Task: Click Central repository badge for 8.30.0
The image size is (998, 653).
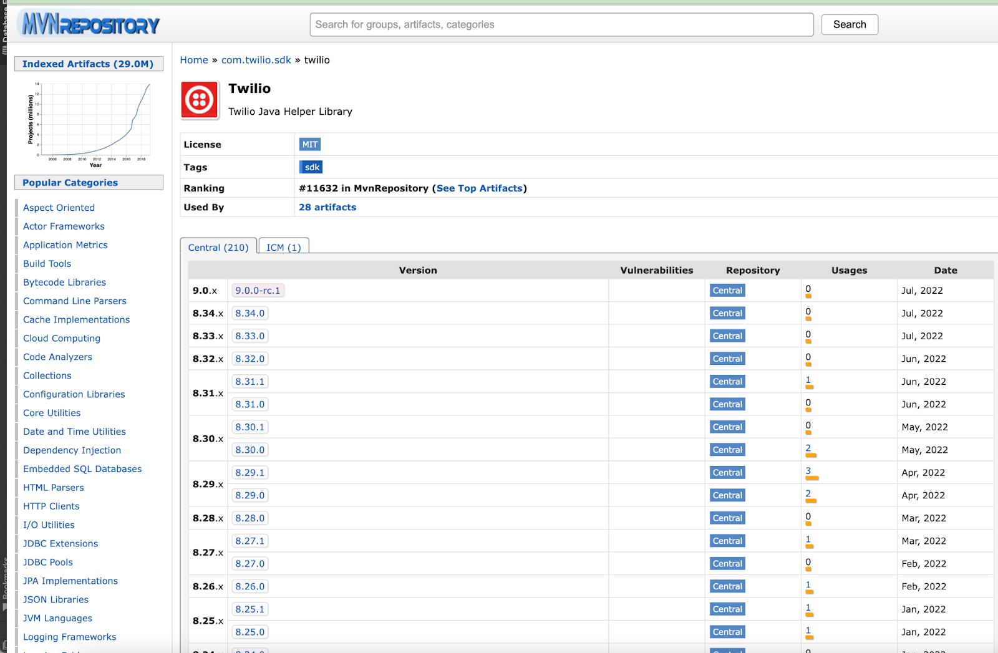Action: [x=727, y=450]
